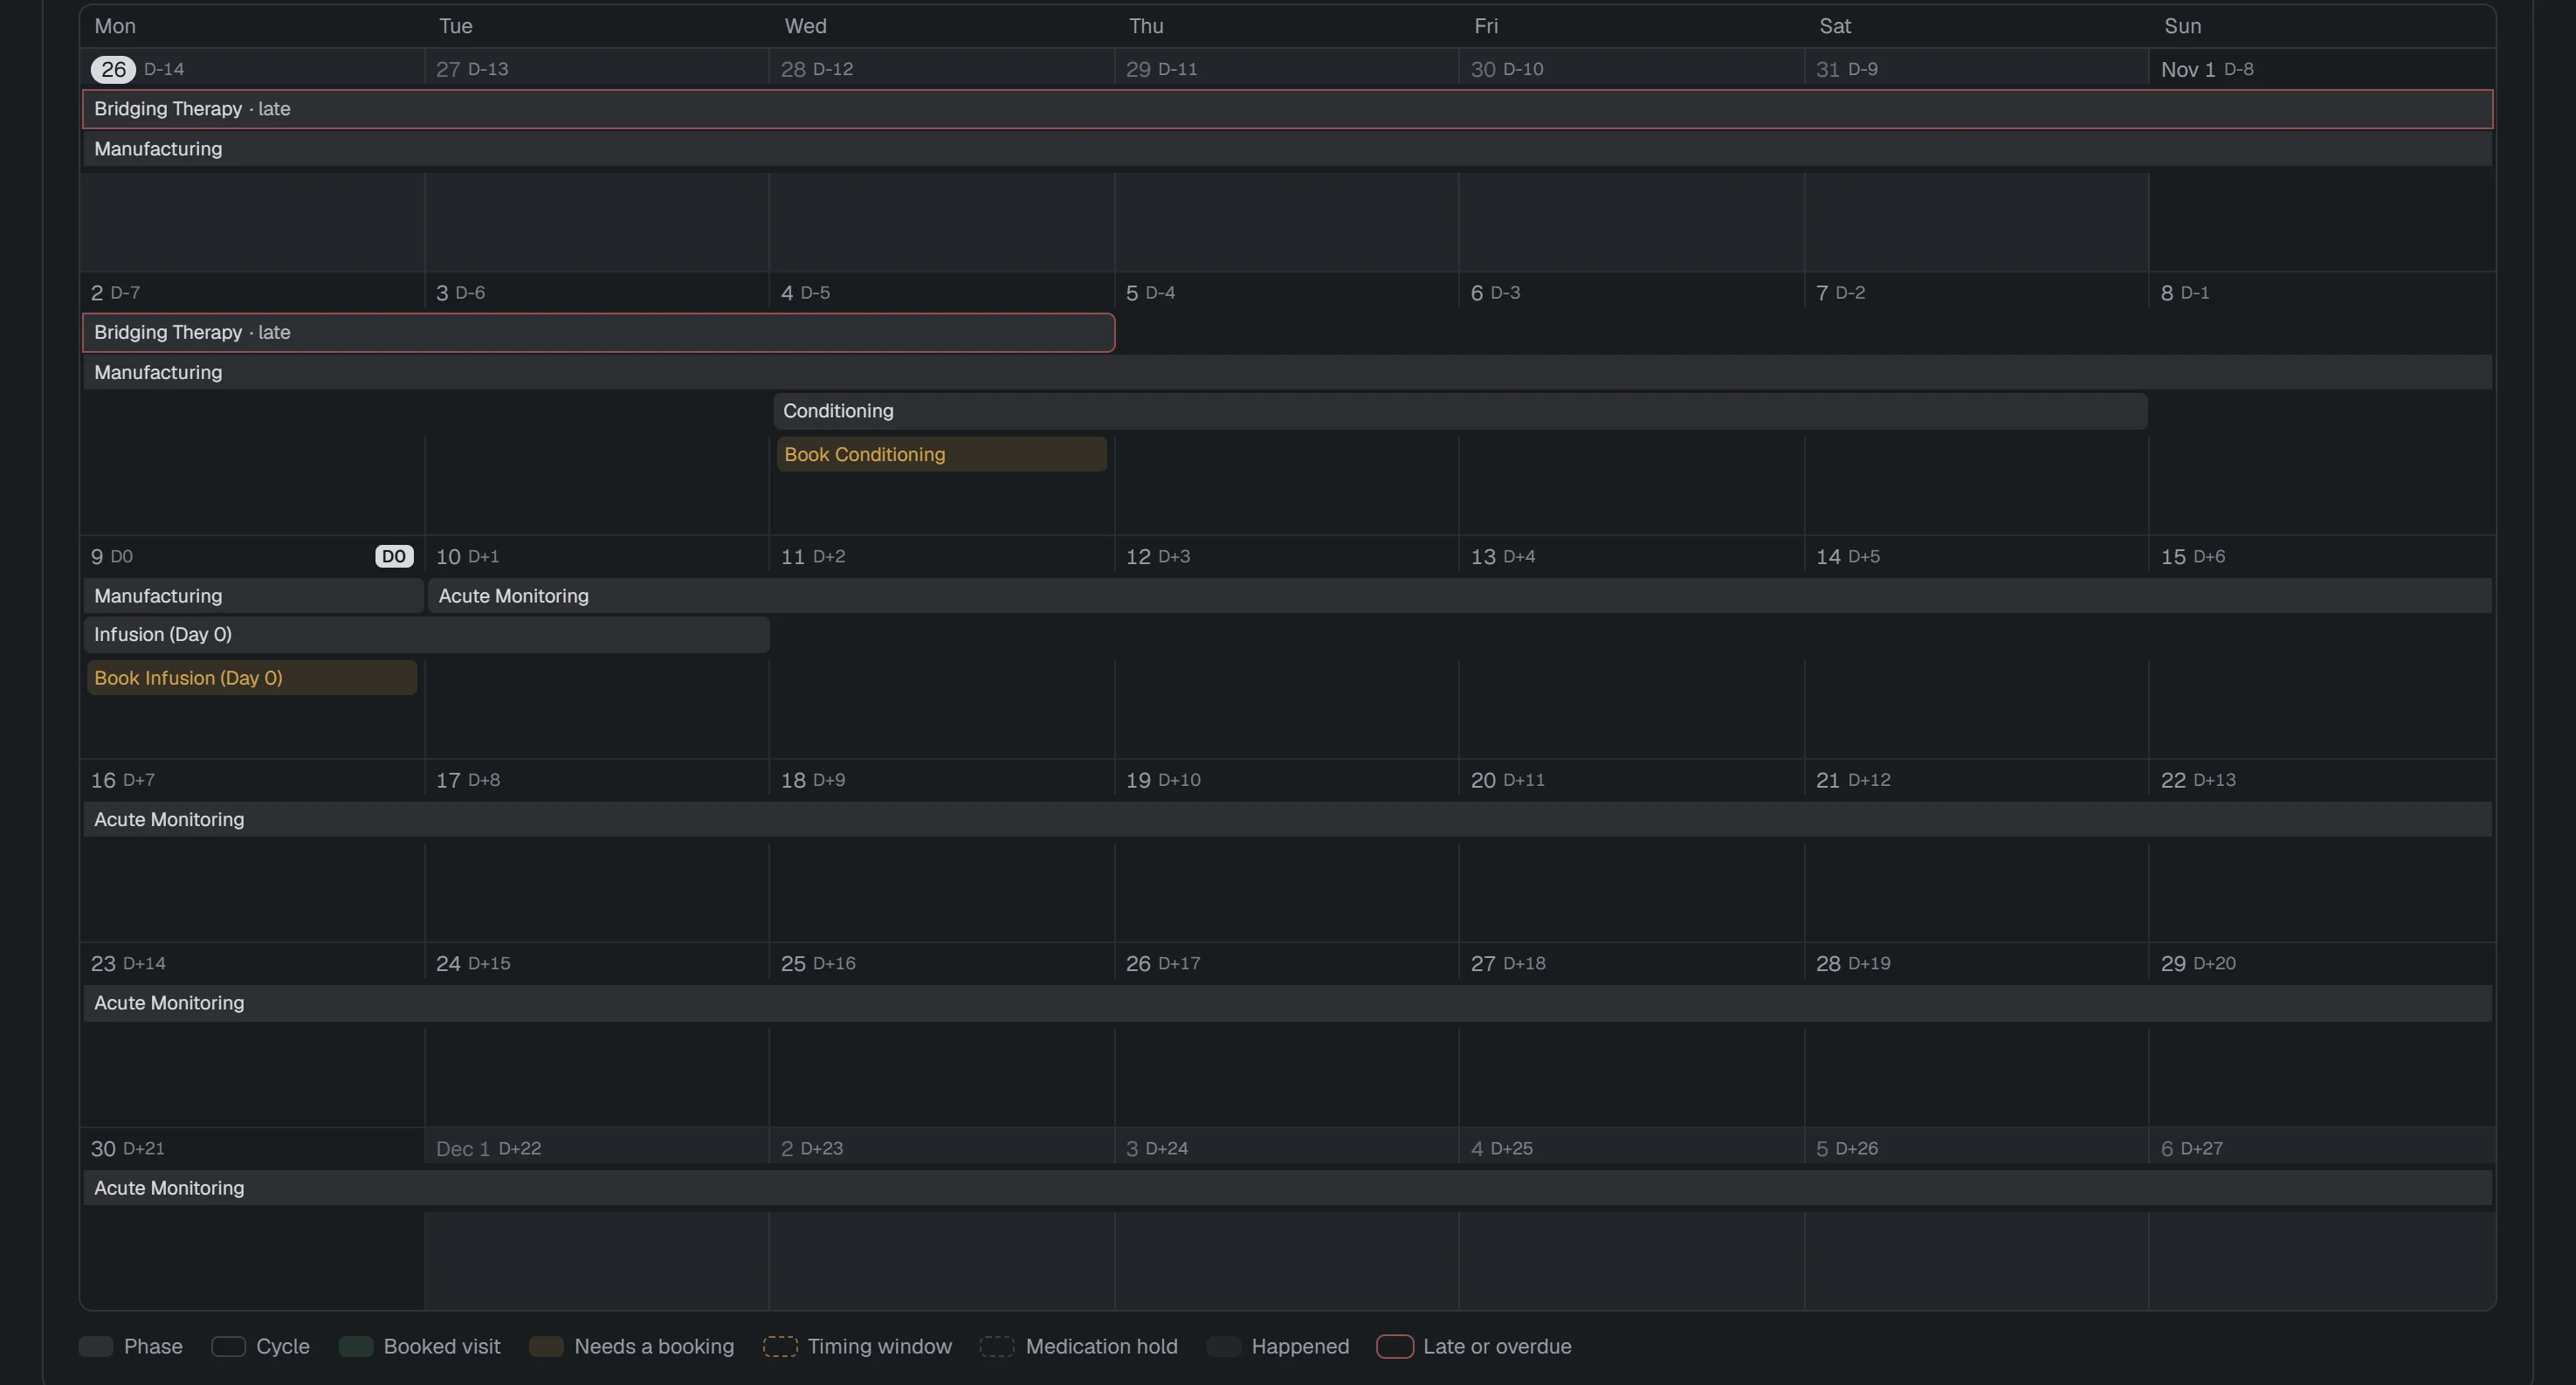
Task: Click the Happened legend label
Action: click(x=1300, y=1346)
